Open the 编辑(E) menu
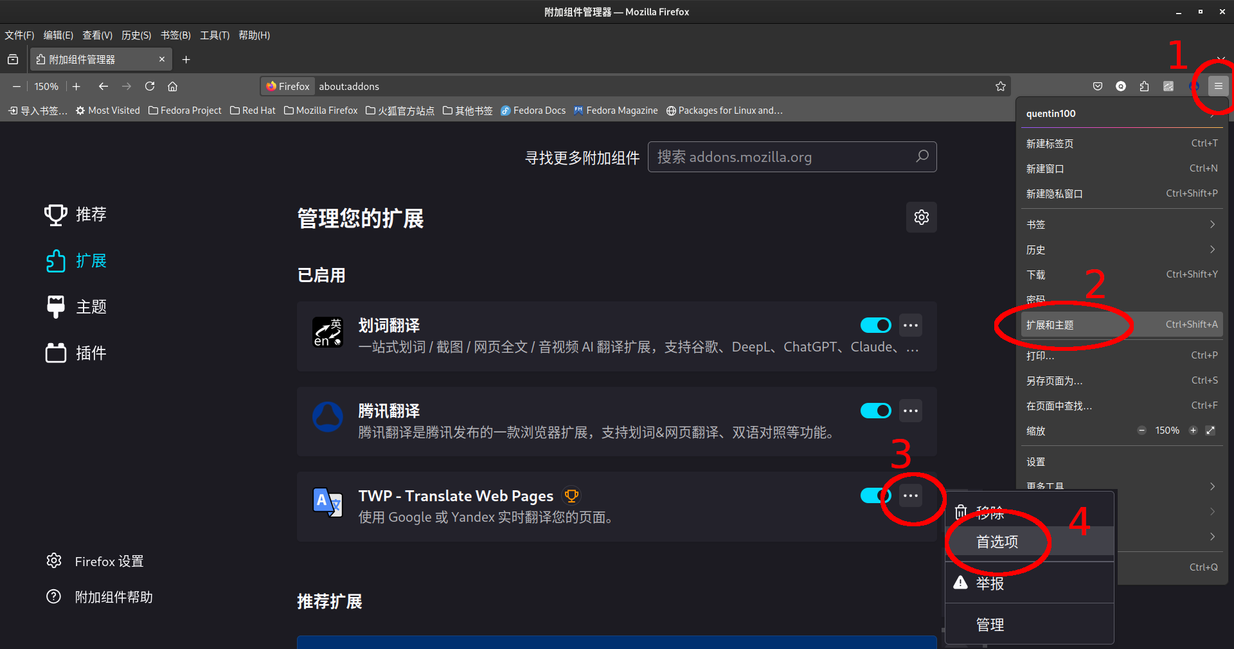Viewport: 1234px width, 649px height. [x=58, y=35]
